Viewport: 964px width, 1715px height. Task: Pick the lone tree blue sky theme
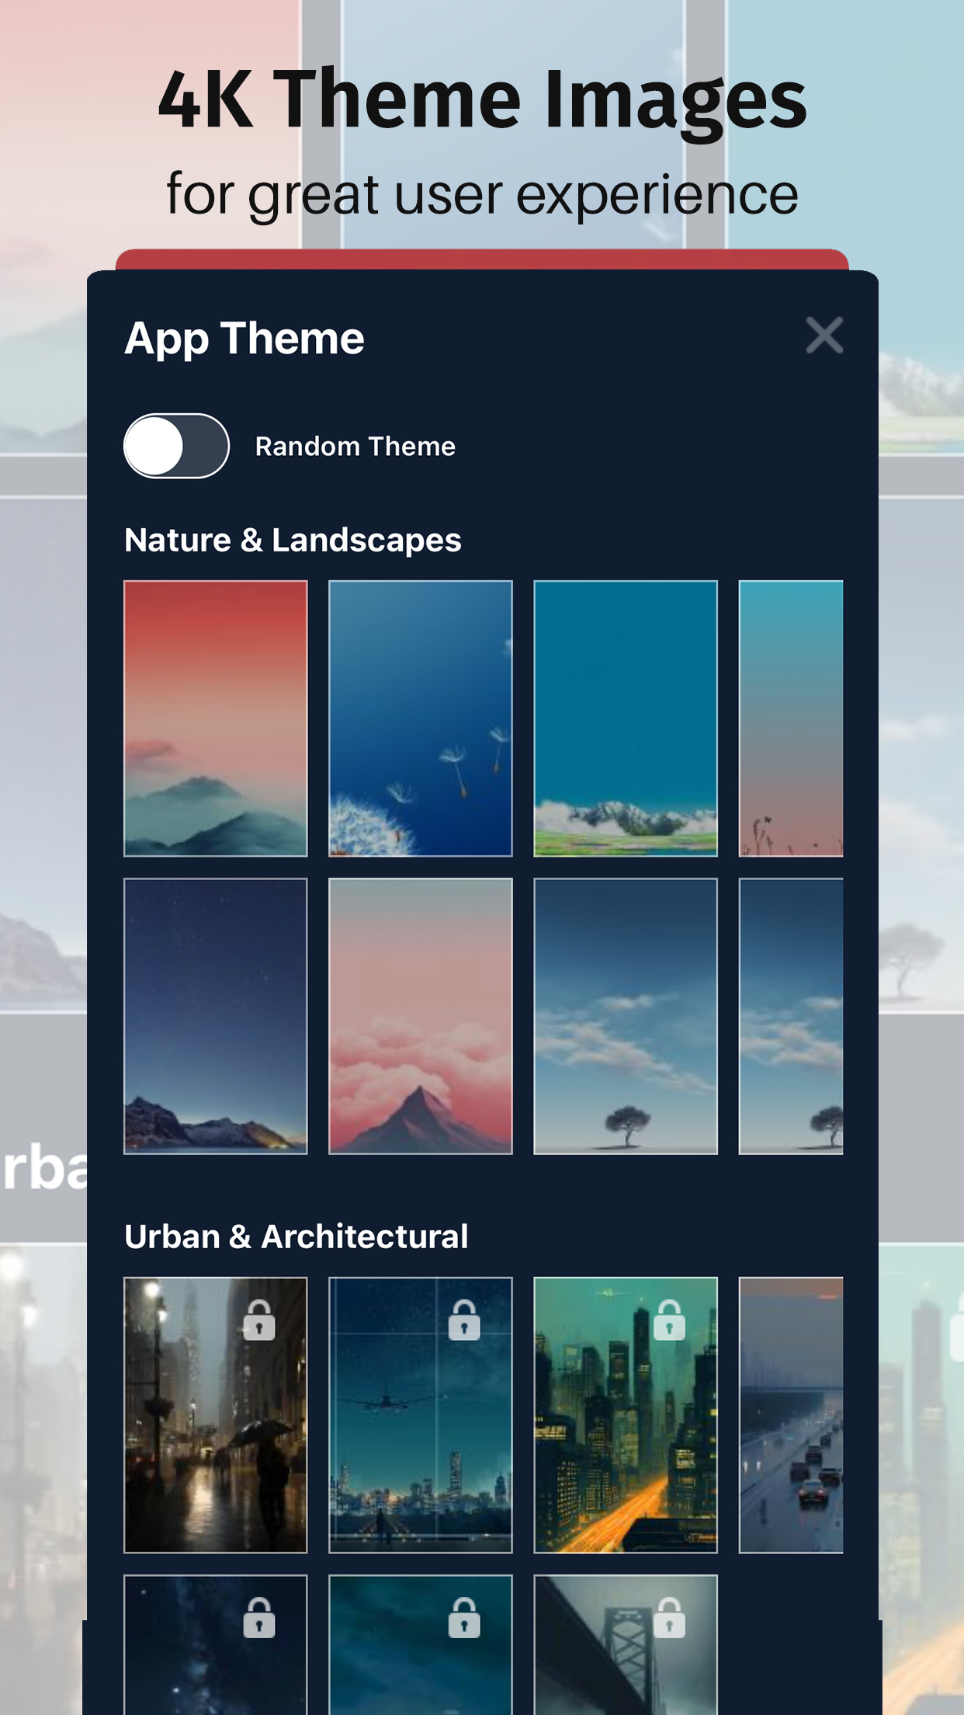click(626, 1016)
